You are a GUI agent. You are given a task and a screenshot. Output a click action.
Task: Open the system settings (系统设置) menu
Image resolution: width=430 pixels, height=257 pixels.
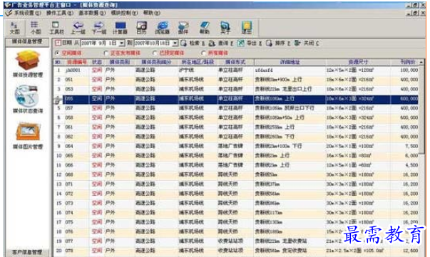(27, 13)
